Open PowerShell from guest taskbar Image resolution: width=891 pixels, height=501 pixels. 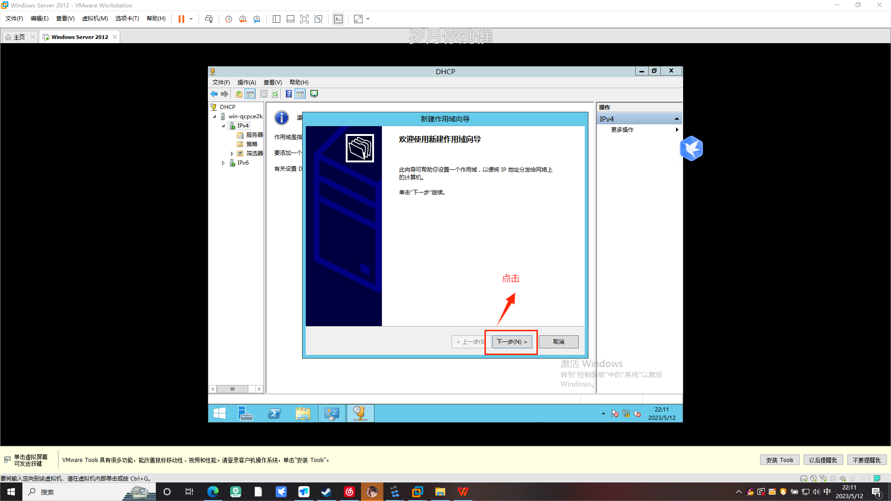[274, 413]
